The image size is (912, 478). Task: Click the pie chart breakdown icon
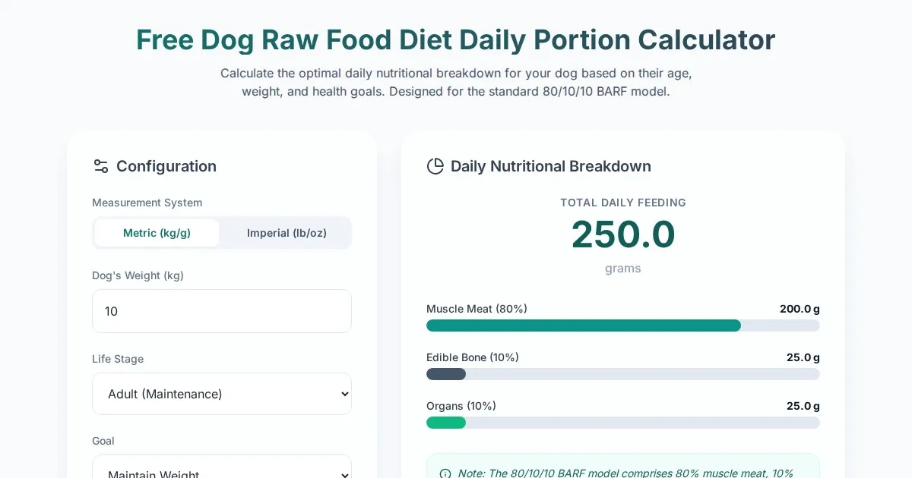click(x=435, y=166)
